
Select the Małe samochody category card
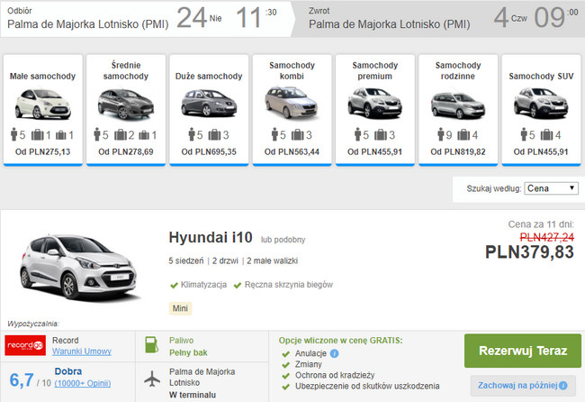pos(43,109)
